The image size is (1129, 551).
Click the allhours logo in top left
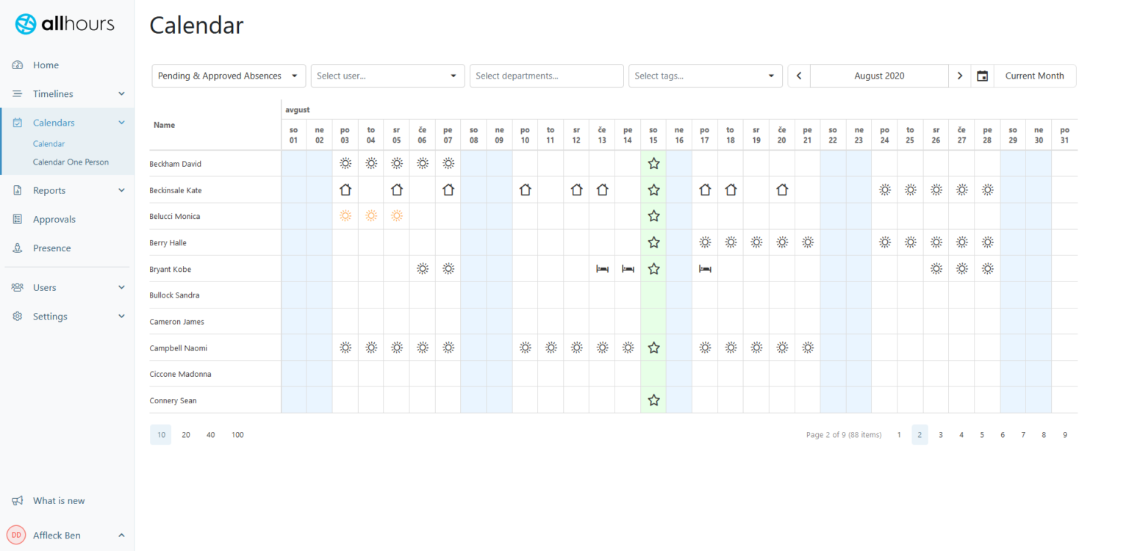65,23
